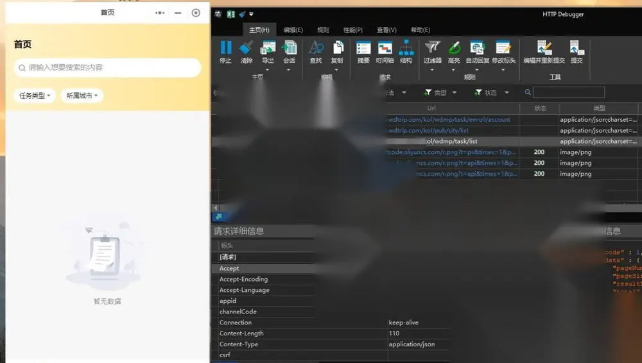
Task: Open the 编辑并重新提交 tool
Action: (x=544, y=52)
